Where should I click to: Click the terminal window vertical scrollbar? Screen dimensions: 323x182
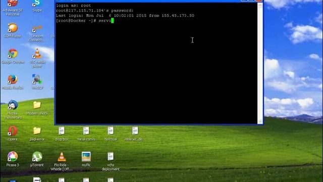(x=260, y=63)
